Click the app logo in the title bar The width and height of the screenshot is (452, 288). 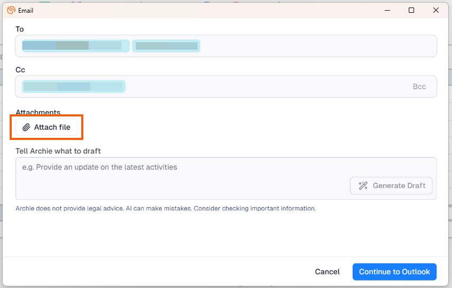coord(11,10)
